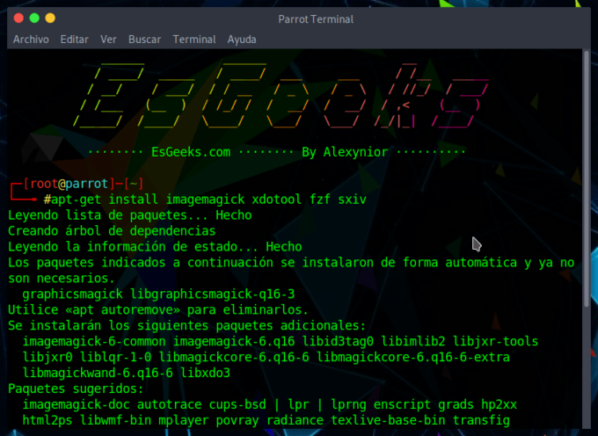Click the terminal vertical scrollbar thumb
The width and height of the screenshot is (598, 436).
click(587, 179)
